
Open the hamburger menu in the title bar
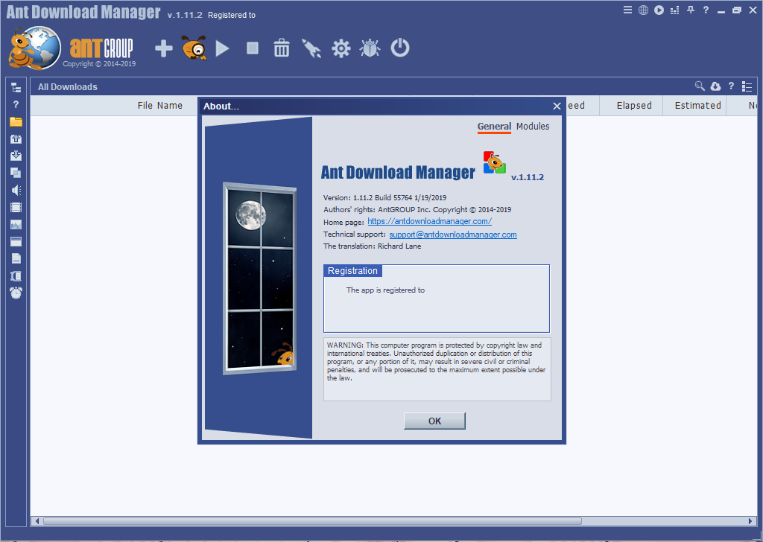[x=627, y=10]
